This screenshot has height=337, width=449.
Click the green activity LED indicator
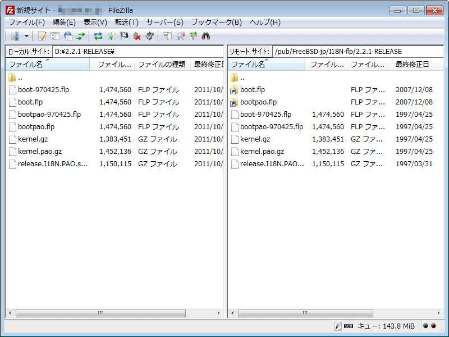[x=425, y=326]
